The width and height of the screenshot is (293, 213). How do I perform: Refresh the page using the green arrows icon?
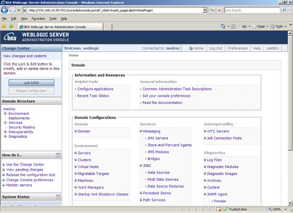click(212, 10)
